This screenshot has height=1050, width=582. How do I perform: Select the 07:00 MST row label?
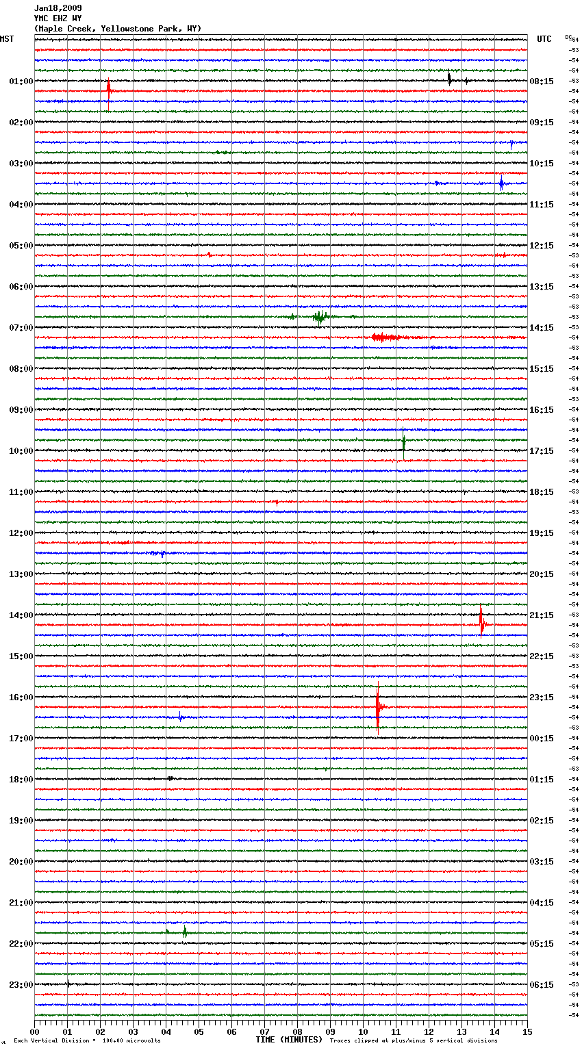point(21,328)
